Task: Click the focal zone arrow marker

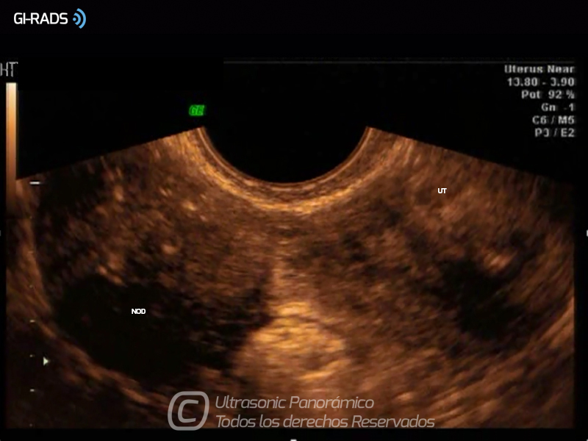Action: pyautogui.click(x=46, y=361)
